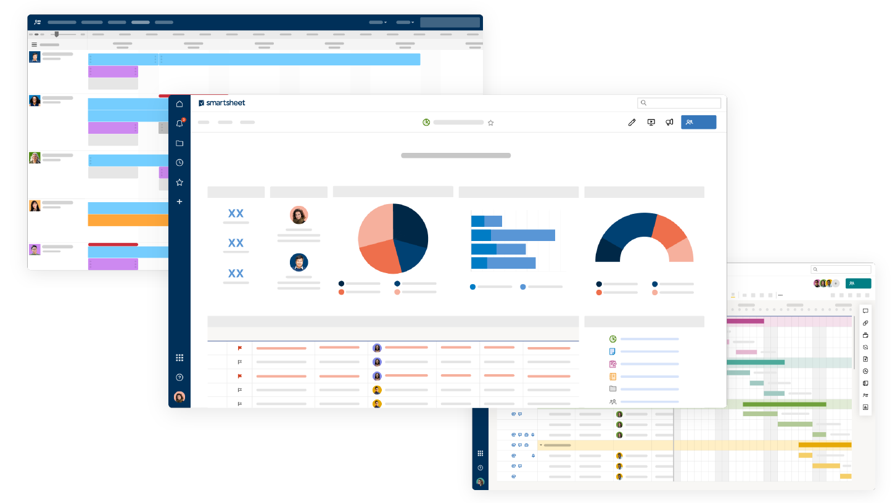Start presentation mode via screen icon
Screen dimensions: 895x503
point(651,123)
